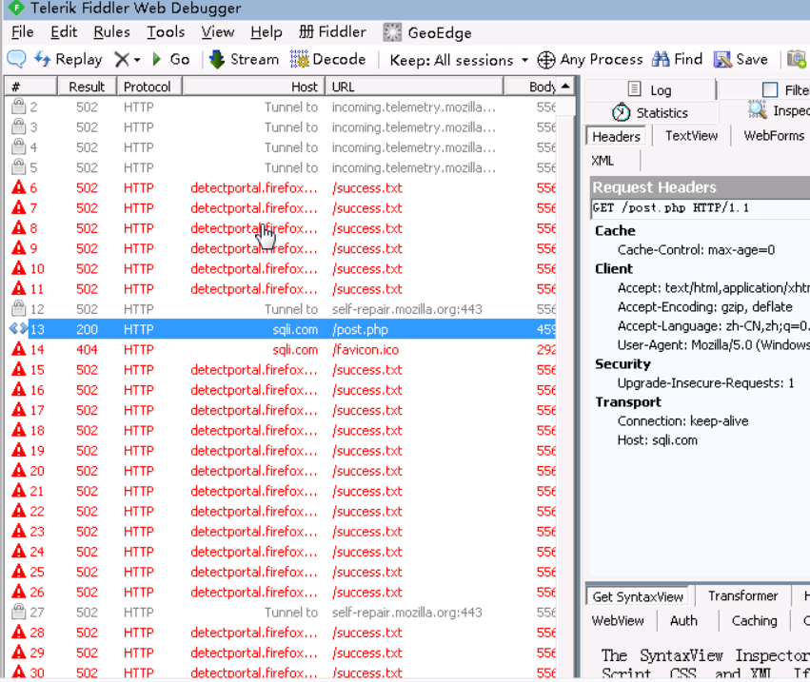This screenshot has height=682, width=810.
Task: Select the sqli.com /post.php session URL
Action: 360,329
